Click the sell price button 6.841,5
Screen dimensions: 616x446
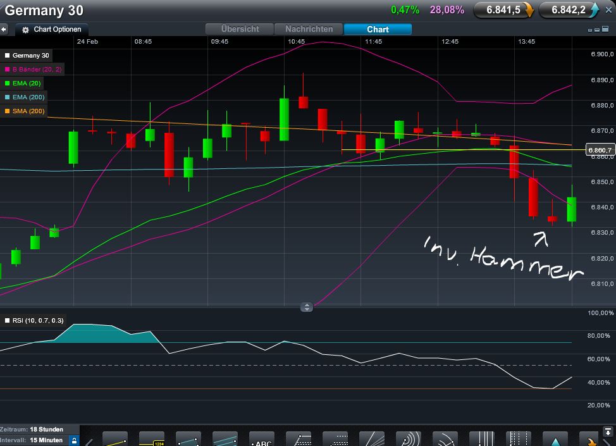pyautogui.click(x=503, y=11)
